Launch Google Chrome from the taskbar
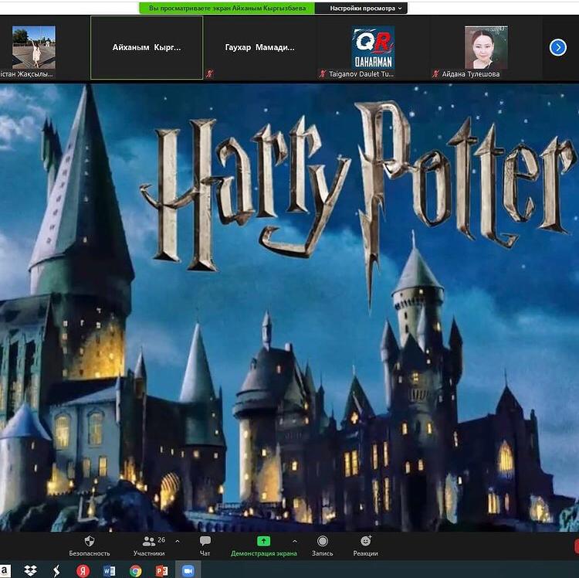The width and height of the screenshot is (579, 578). pos(136,570)
